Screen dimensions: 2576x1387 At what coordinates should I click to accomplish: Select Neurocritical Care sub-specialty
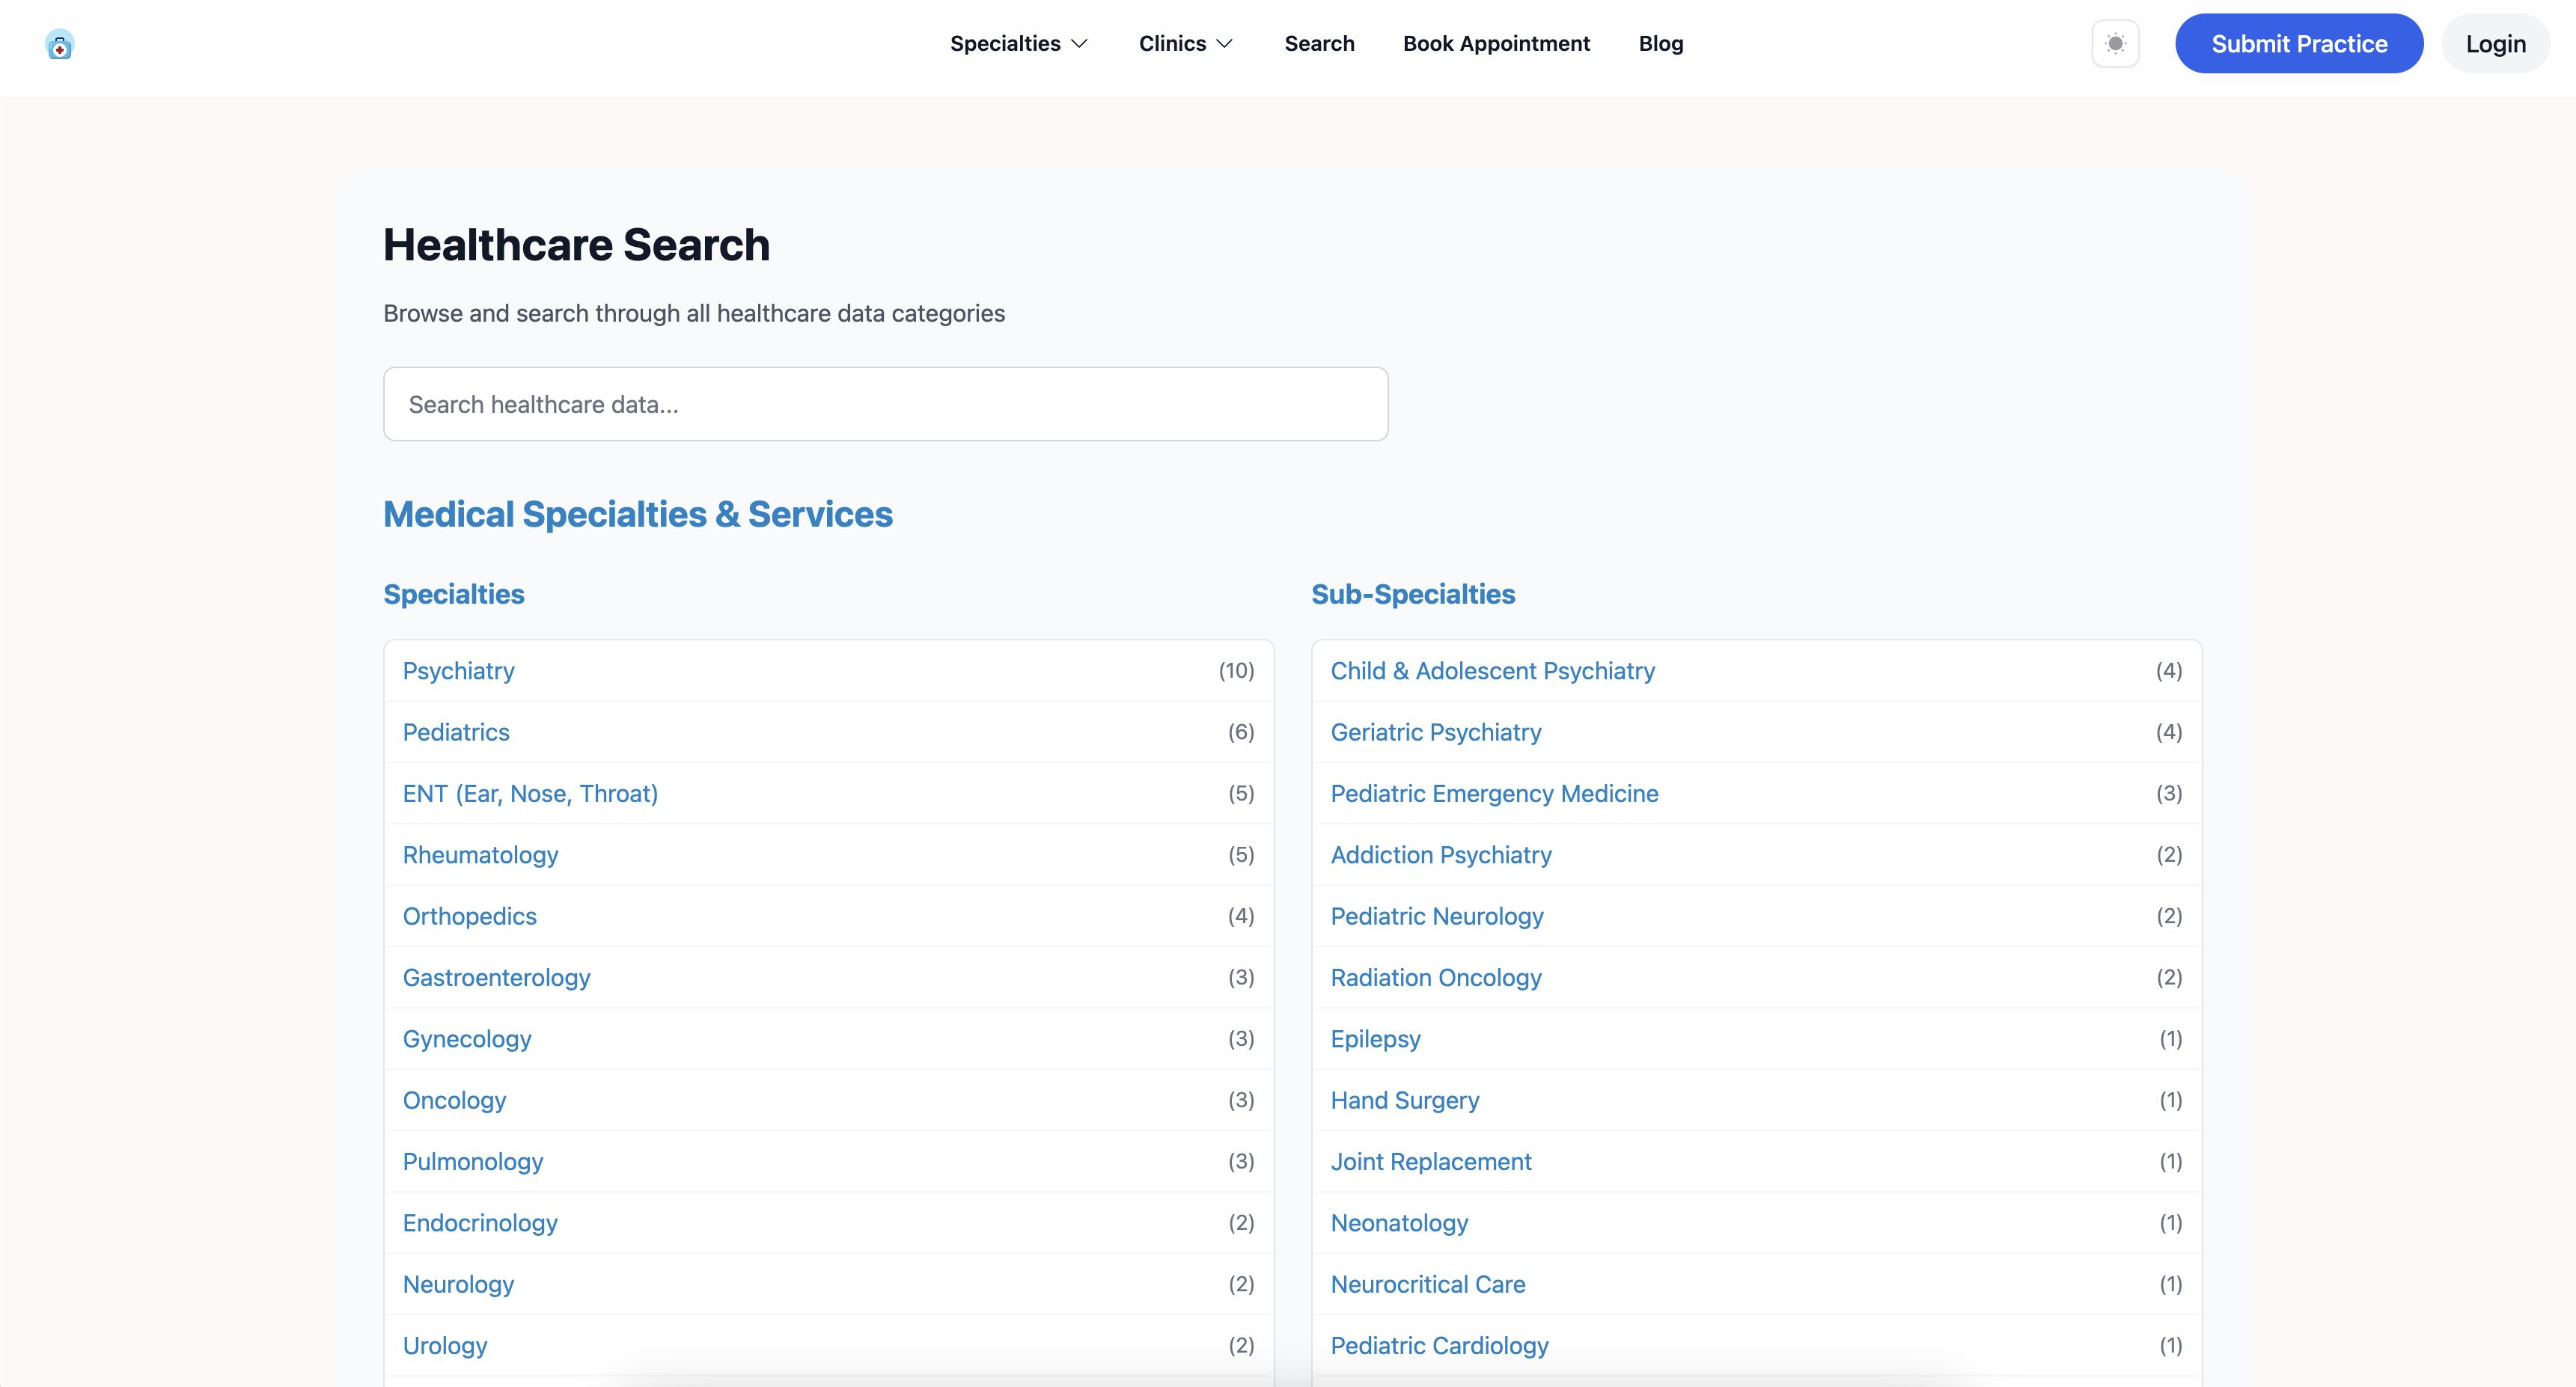[x=1427, y=1284]
